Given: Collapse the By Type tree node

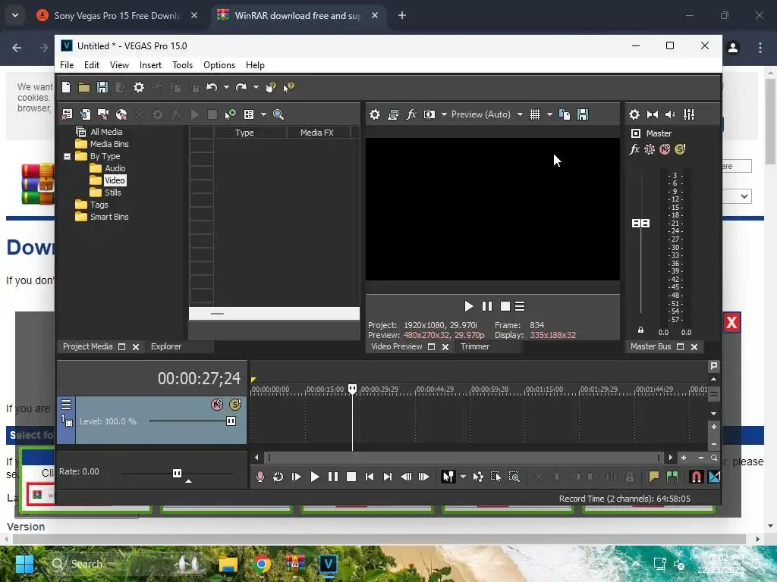Looking at the screenshot, I should click(x=67, y=156).
